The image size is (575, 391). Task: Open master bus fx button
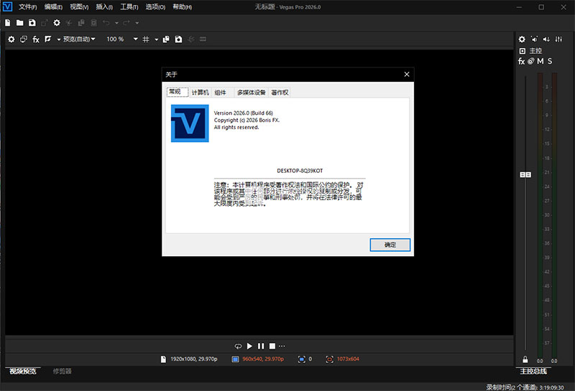tap(522, 61)
